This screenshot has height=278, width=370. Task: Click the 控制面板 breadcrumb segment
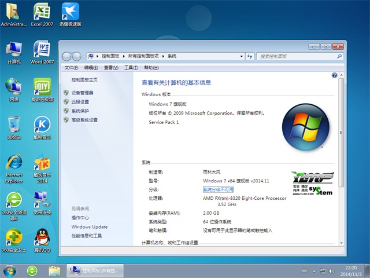click(x=110, y=56)
